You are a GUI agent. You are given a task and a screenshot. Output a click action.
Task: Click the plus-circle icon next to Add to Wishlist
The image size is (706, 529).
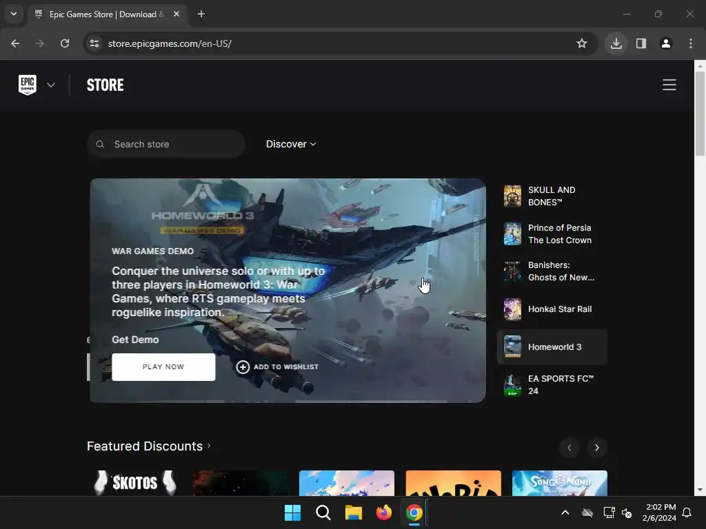(243, 367)
